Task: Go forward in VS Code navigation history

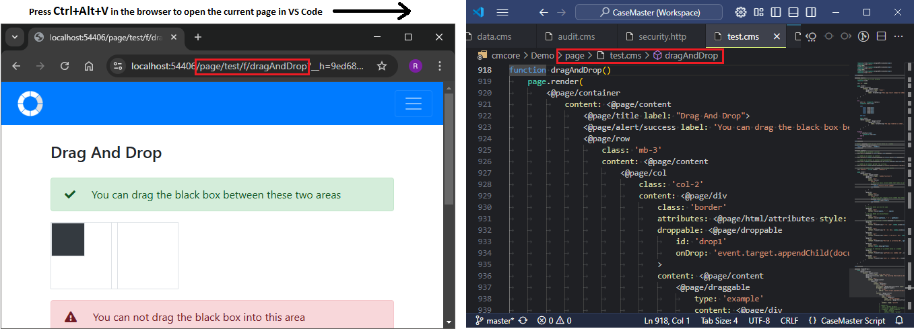Action: pos(562,12)
